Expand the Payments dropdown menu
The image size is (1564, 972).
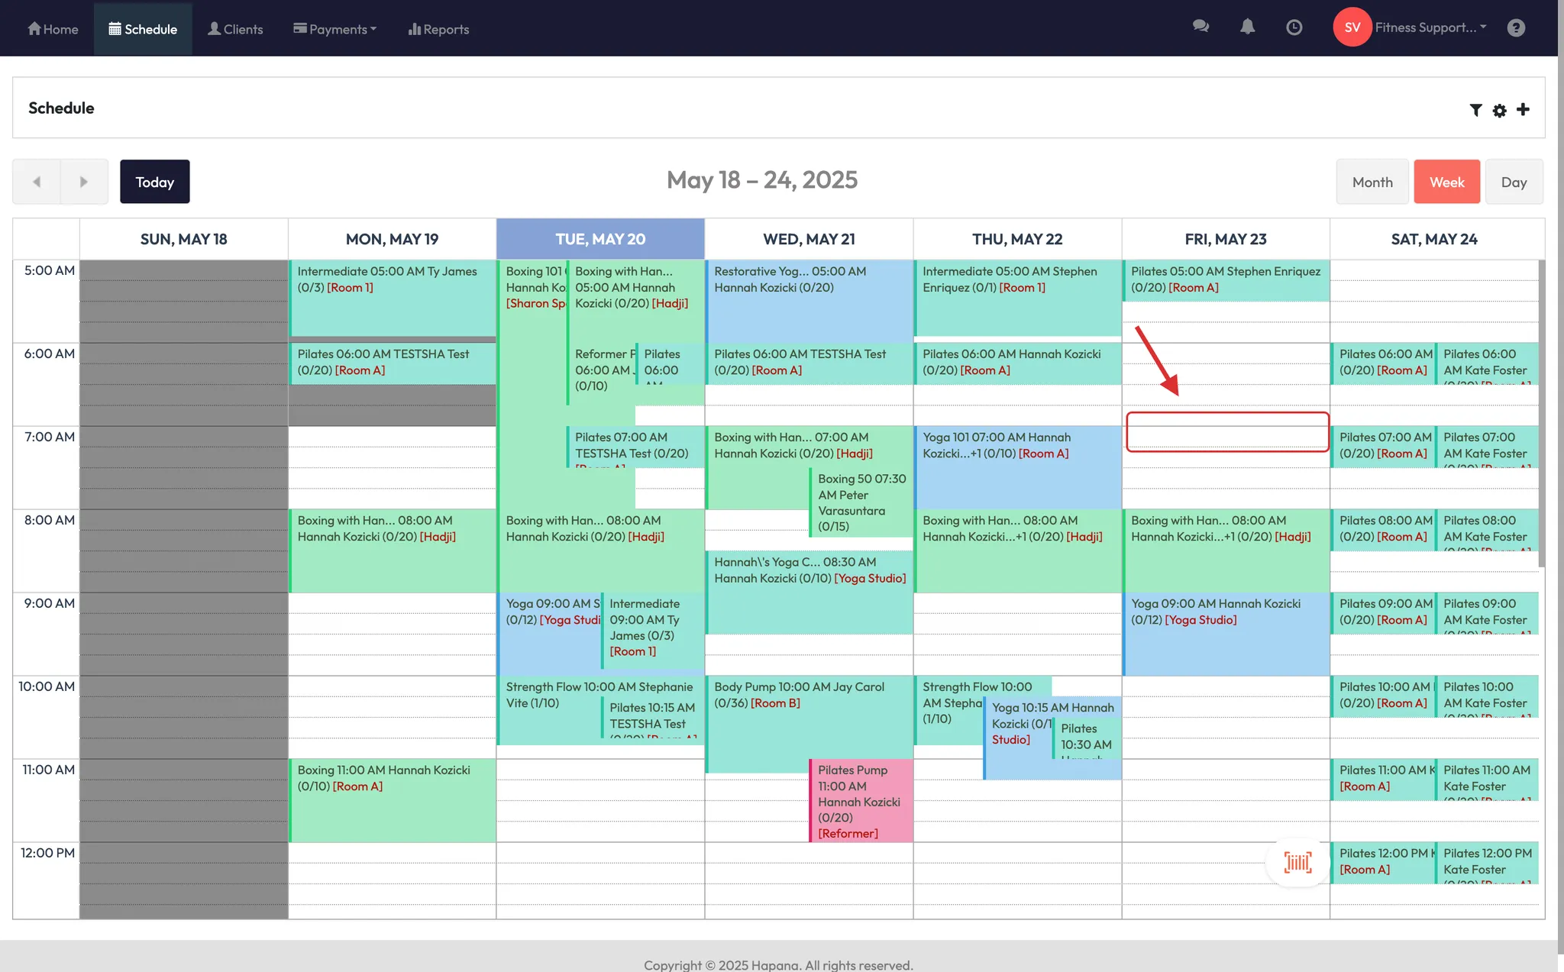point(335,29)
